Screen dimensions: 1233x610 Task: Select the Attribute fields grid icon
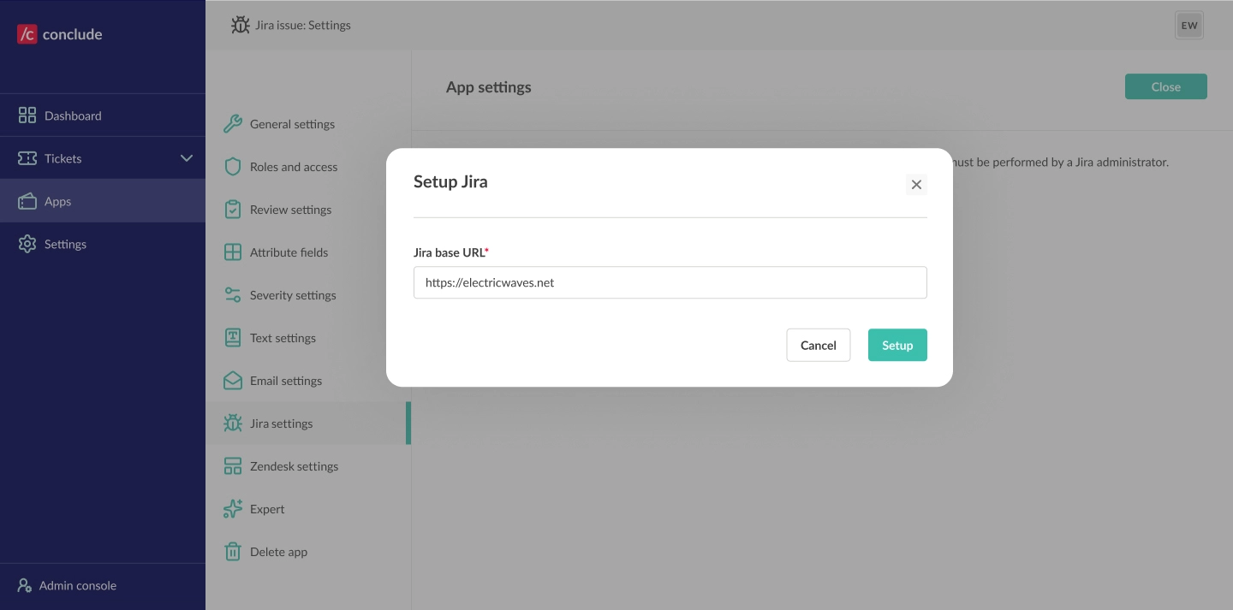point(233,252)
